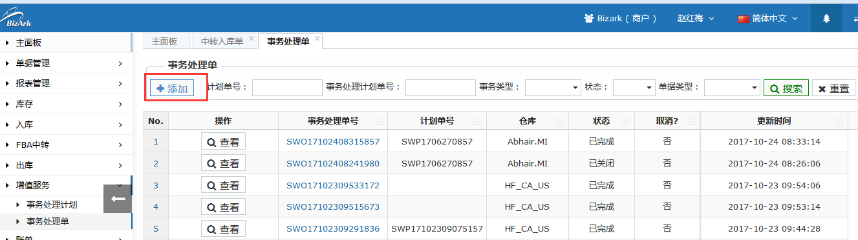858x240 pixels.
Task: Click the 已关闭 status cell
Action: click(x=601, y=163)
